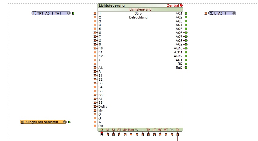Click the red diamond connector below shield

102,133
